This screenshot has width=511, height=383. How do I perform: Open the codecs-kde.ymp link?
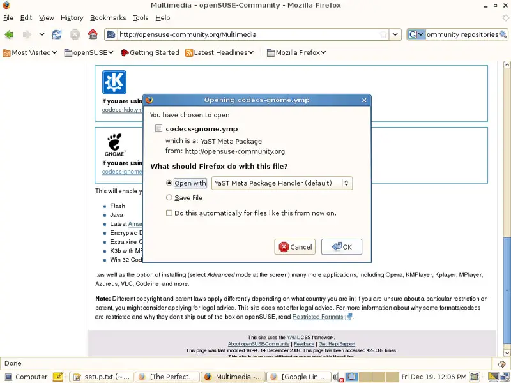pyautogui.click(x=122, y=110)
